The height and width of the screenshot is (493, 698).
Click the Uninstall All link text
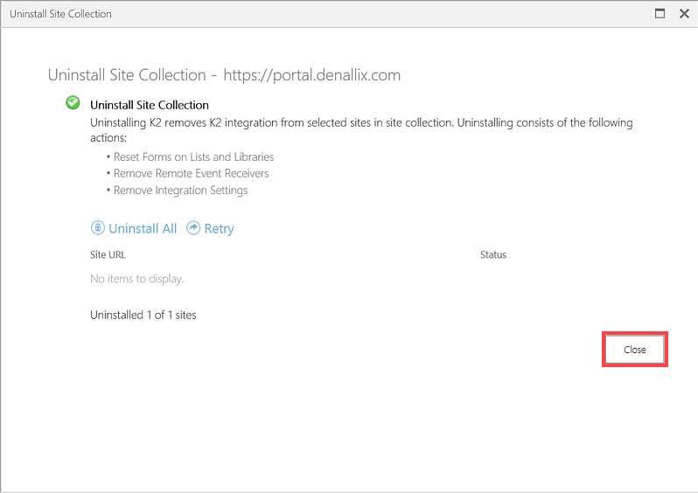pyautogui.click(x=143, y=228)
